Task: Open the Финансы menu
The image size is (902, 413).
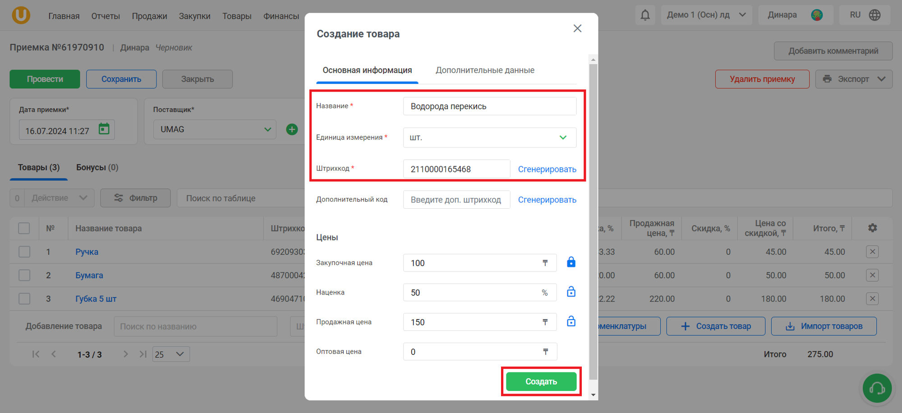Action: 281,16
